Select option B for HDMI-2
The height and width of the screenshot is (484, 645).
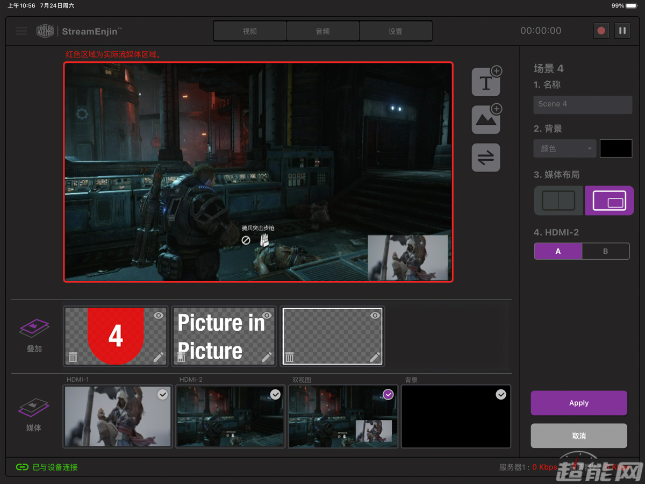click(605, 251)
